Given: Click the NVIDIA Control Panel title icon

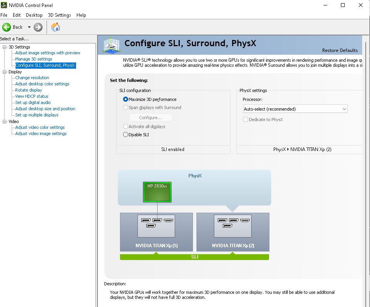Looking at the screenshot, I should click(x=4, y=5).
